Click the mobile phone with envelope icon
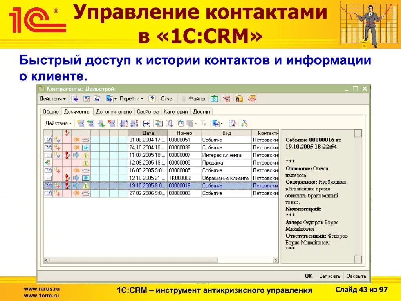Viewport: 401px width, 301px height. 239,99
